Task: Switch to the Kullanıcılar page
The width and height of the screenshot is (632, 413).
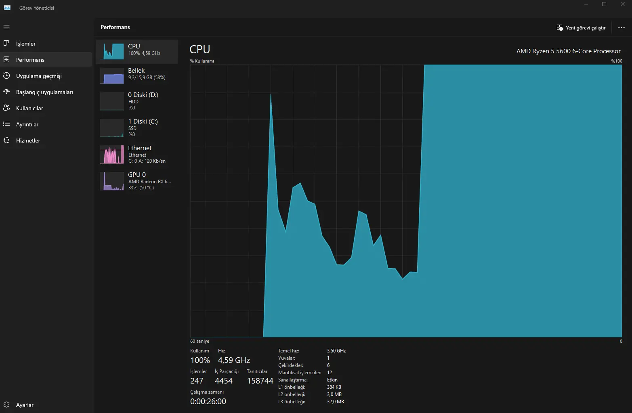Action: [46, 108]
